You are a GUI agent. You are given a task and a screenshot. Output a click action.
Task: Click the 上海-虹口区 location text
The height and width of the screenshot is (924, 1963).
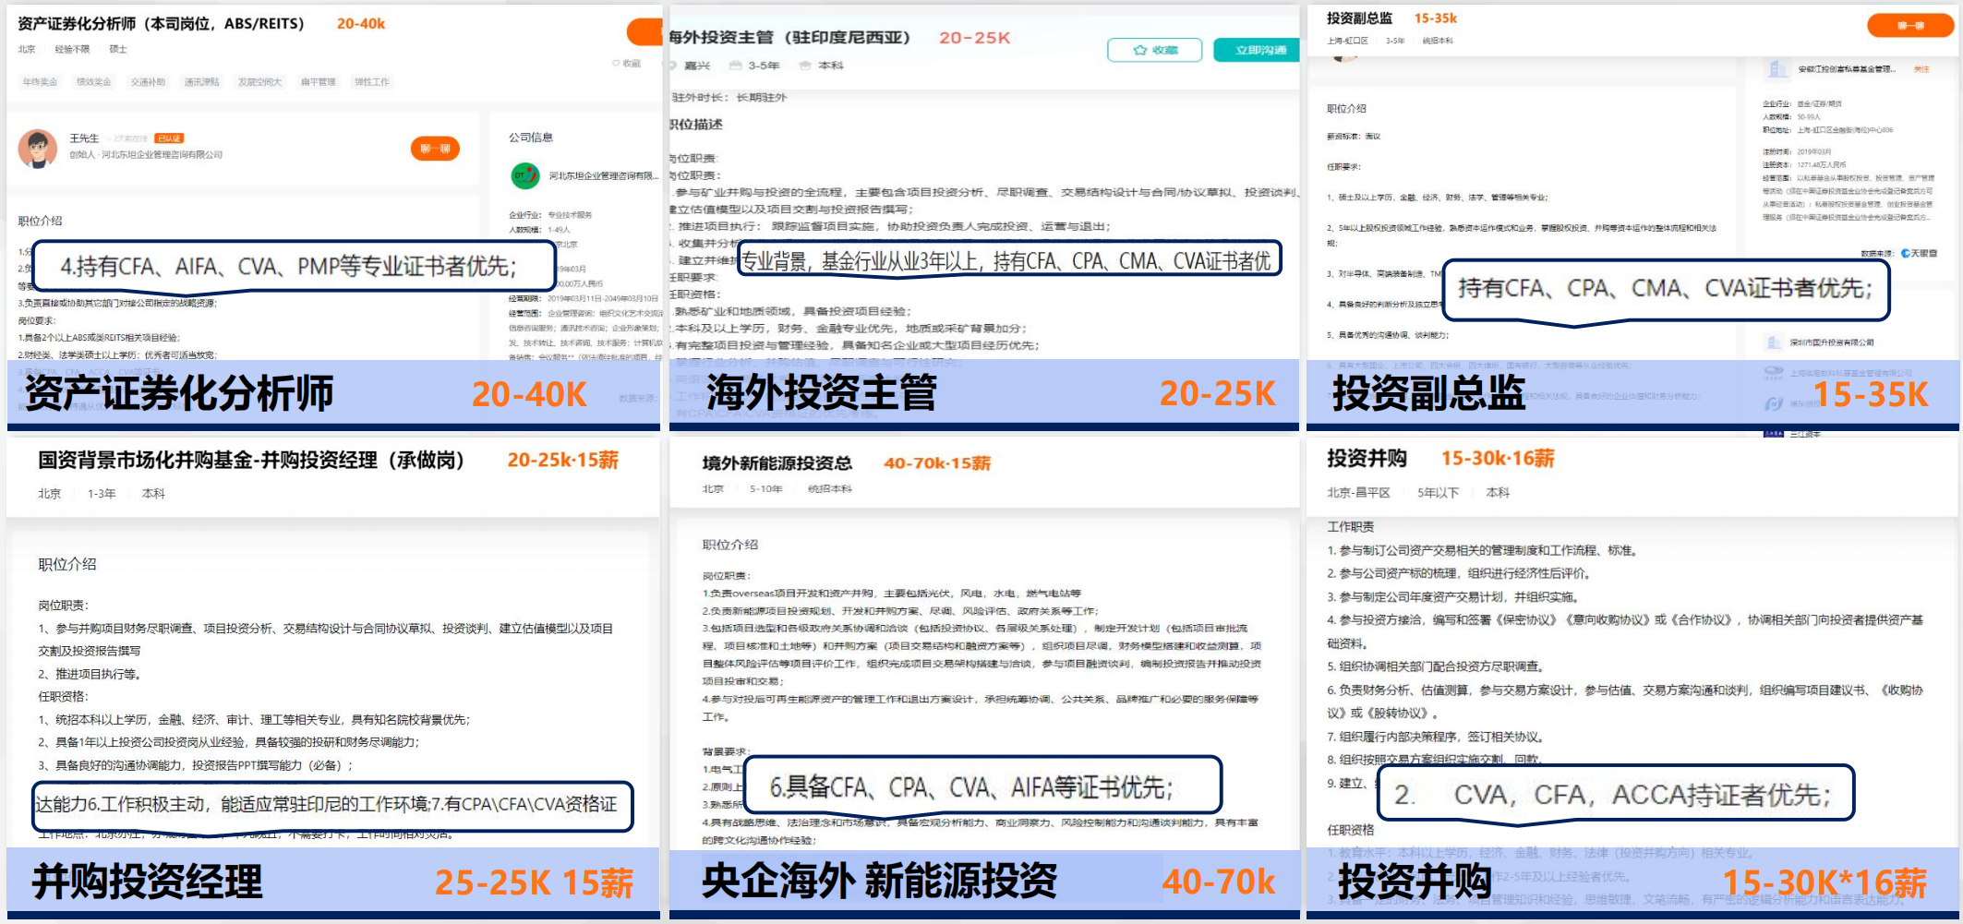click(x=1347, y=41)
